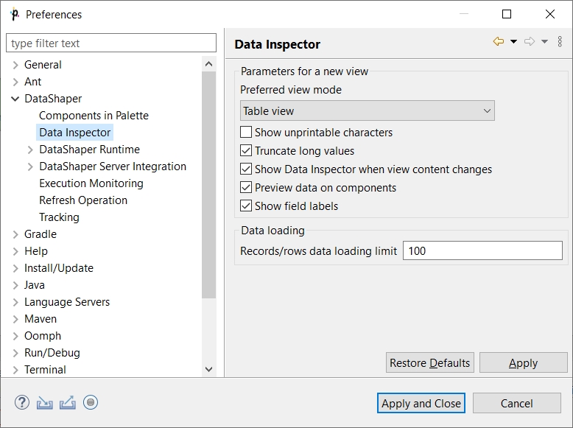Click Apply and Close button
This screenshot has width=573, height=428.
tap(421, 403)
